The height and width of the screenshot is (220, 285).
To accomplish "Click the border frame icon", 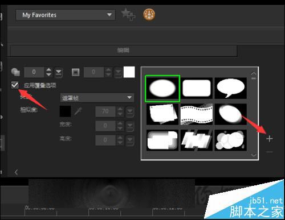I will pyautogui.click(x=75, y=72).
